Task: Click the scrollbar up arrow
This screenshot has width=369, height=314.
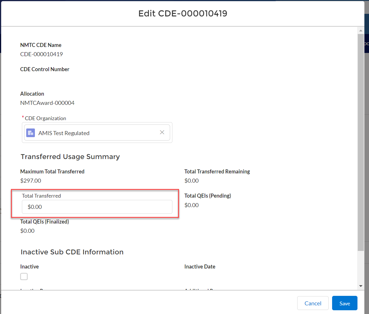Action: (x=361, y=30)
